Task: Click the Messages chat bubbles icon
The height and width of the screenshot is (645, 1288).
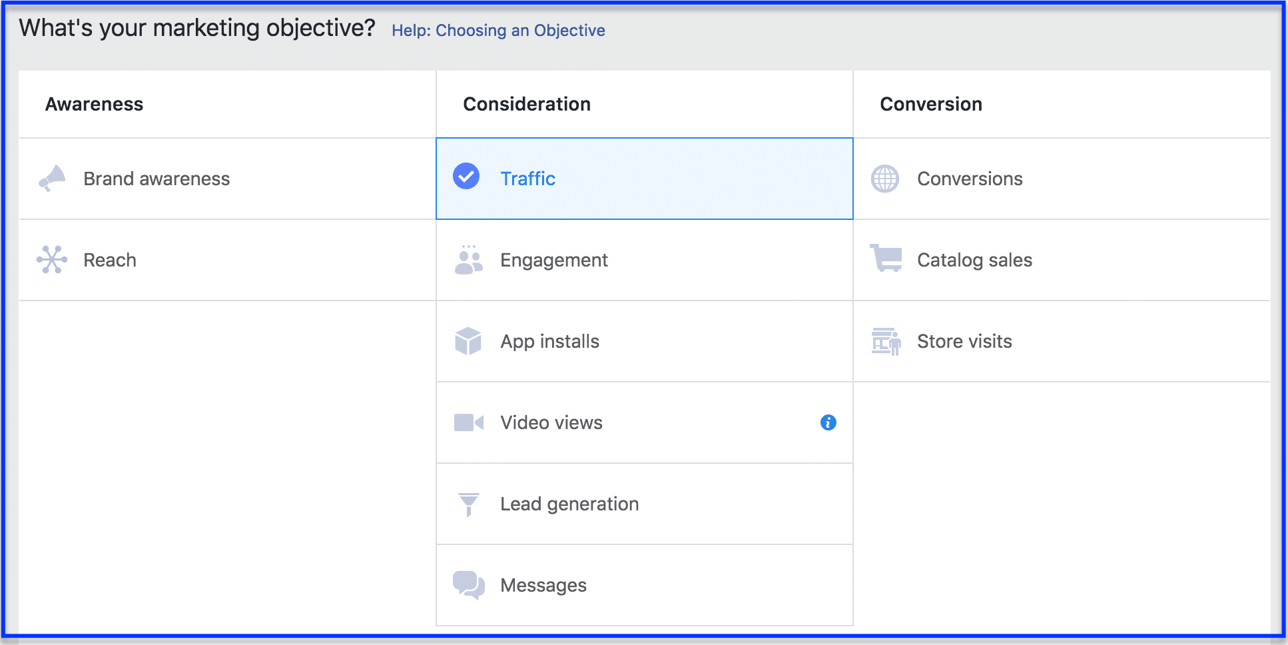Action: [x=469, y=585]
